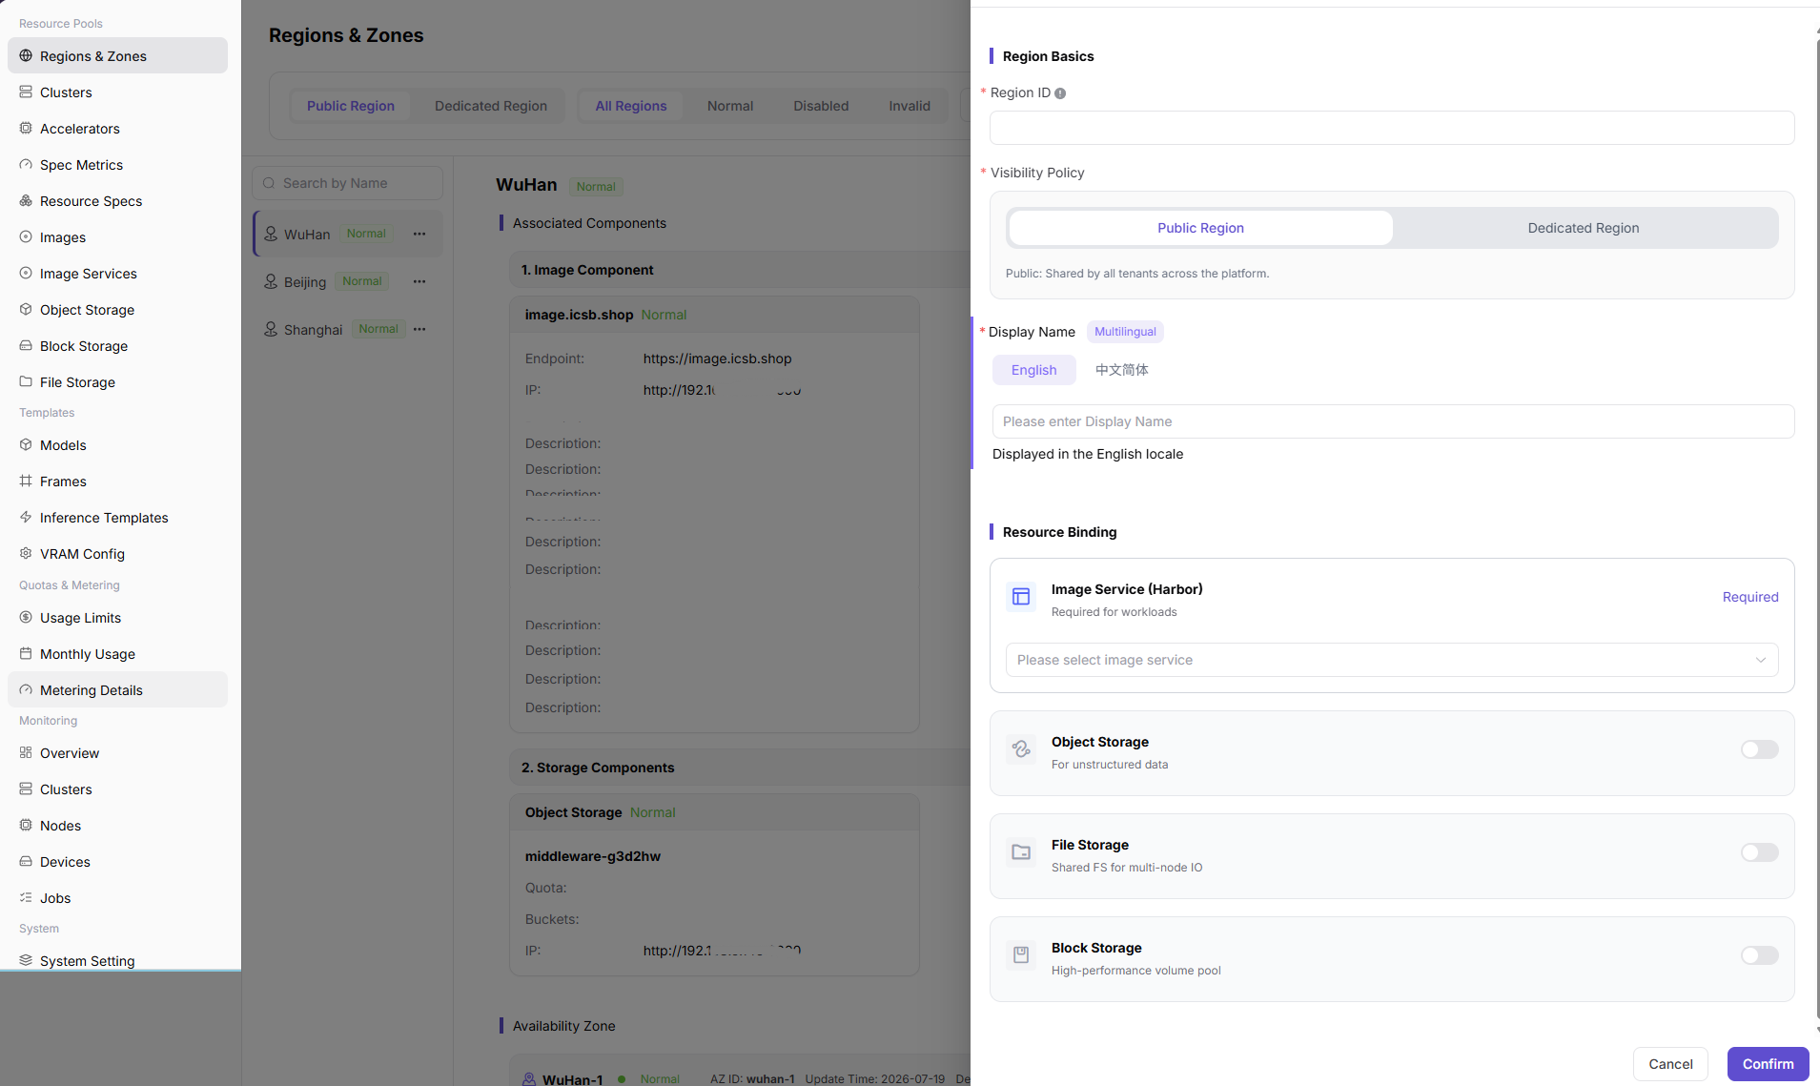Filter regions by Normal status
Viewport: 1820px width, 1086px height.
pyautogui.click(x=730, y=106)
